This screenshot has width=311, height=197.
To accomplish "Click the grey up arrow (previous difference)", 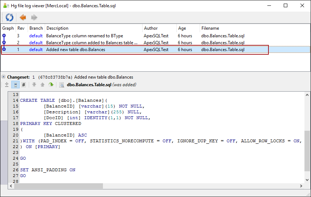I will (x=42, y=85).
